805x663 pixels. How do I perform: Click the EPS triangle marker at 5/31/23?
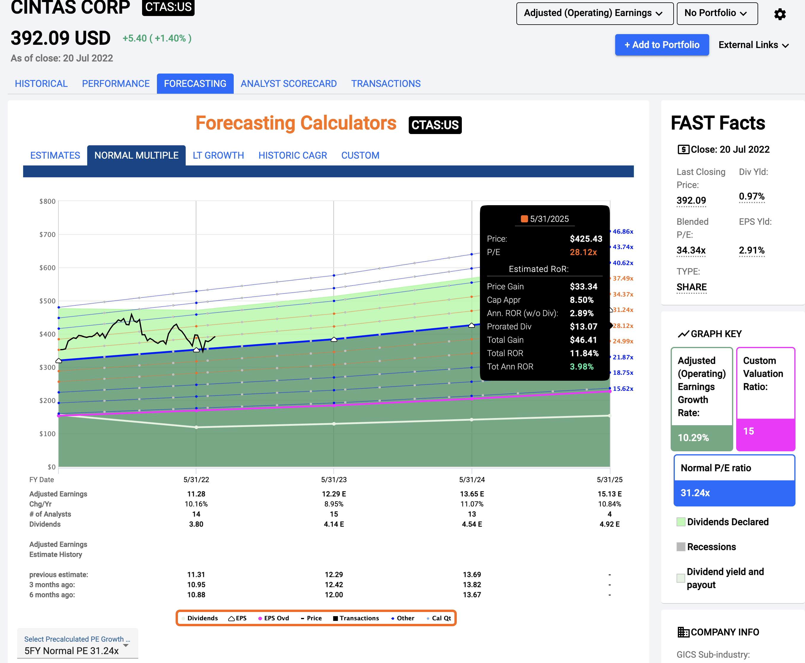click(334, 339)
